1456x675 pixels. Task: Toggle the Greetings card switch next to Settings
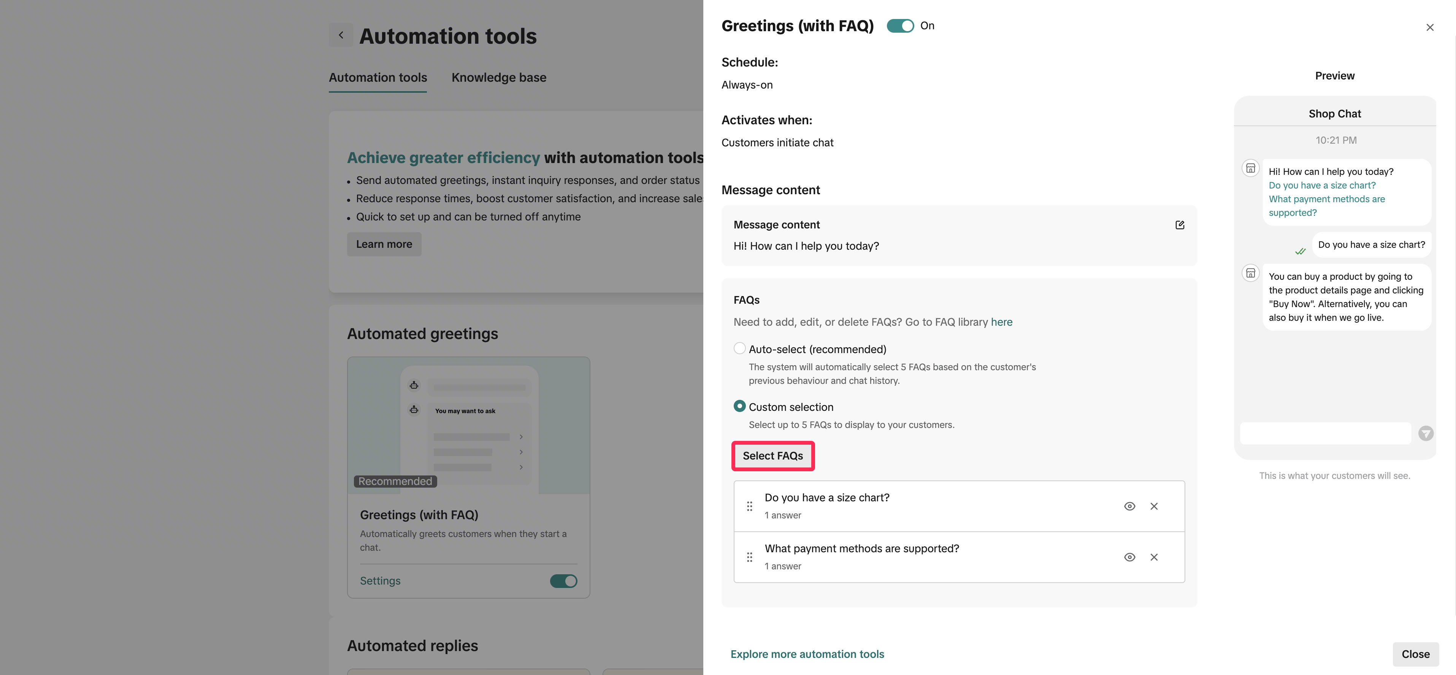coord(563,581)
